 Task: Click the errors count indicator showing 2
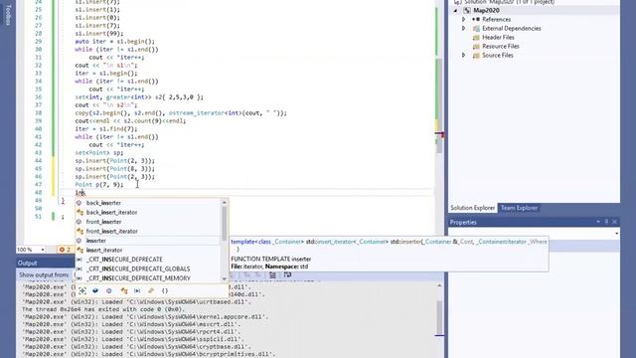[65, 250]
